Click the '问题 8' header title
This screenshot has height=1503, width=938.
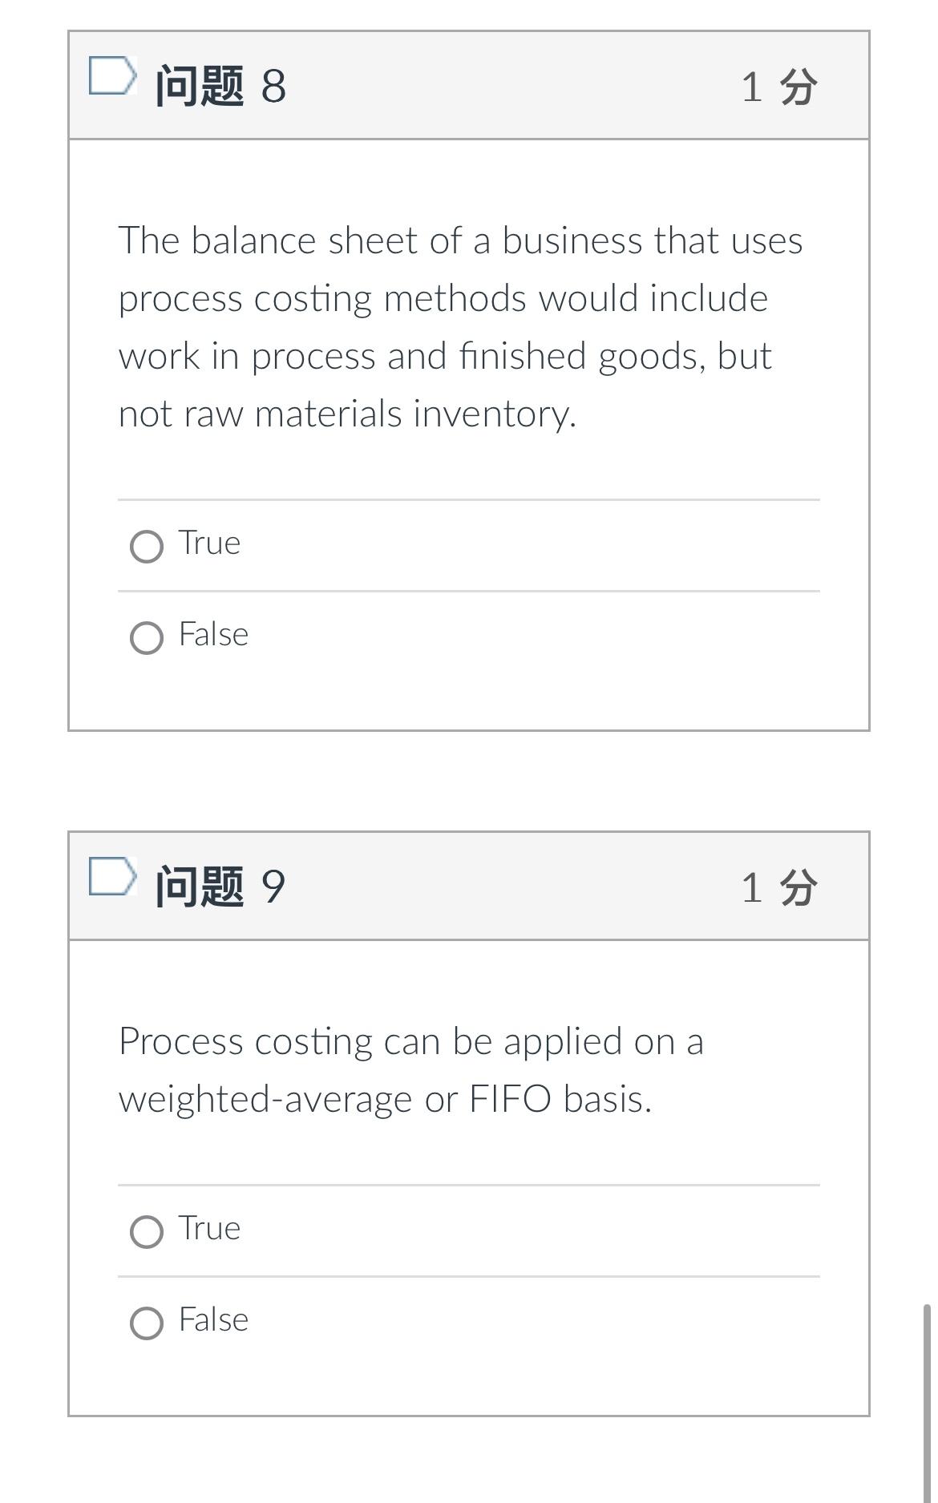click(x=220, y=85)
